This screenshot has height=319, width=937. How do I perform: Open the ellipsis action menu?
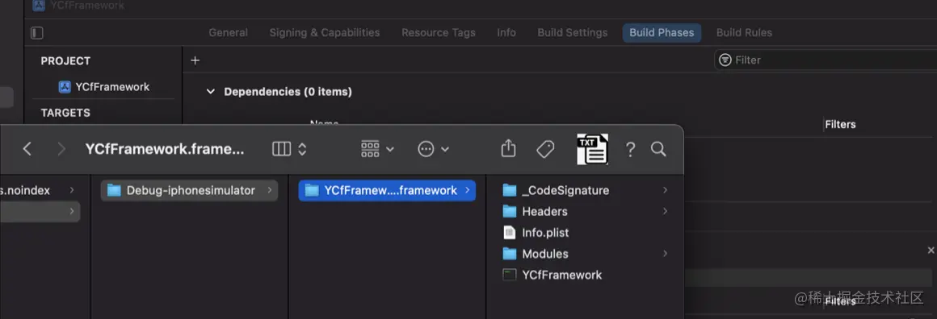pyautogui.click(x=433, y=149)
